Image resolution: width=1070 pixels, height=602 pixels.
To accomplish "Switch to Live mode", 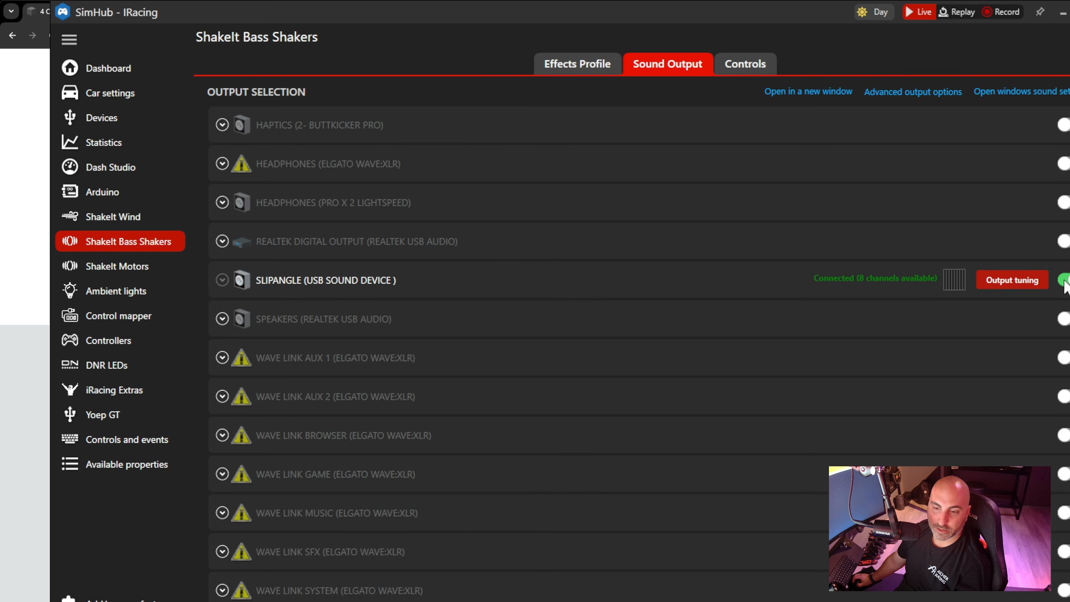I will tap(918, 12).
